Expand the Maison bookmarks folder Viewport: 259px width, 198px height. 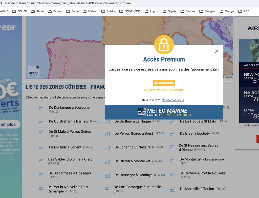(90, 11)
